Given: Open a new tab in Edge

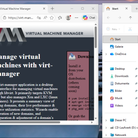Looking at the screenshot, I should (x=52, y=9).
